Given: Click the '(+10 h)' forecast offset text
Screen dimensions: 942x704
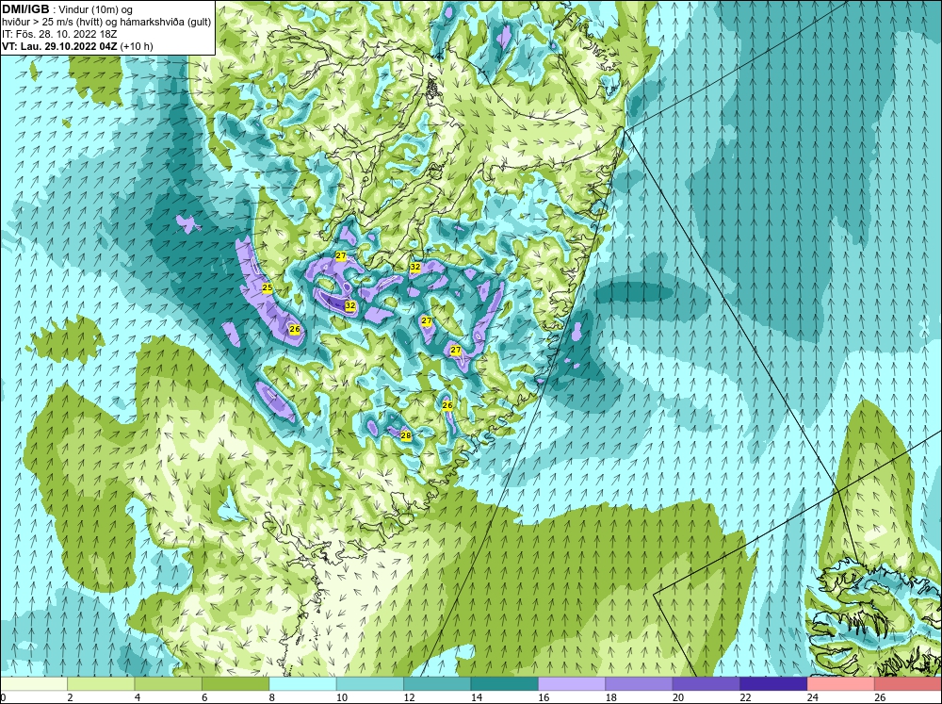Looking at the screenshot, I should (137, 46).
